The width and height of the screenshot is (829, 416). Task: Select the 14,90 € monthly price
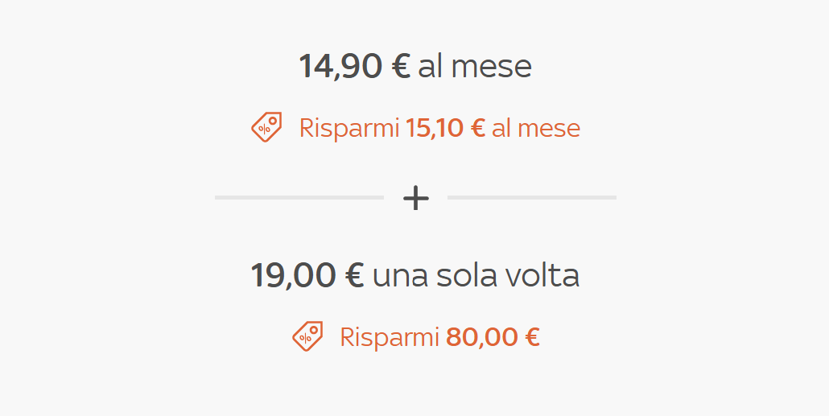[354, 66]
